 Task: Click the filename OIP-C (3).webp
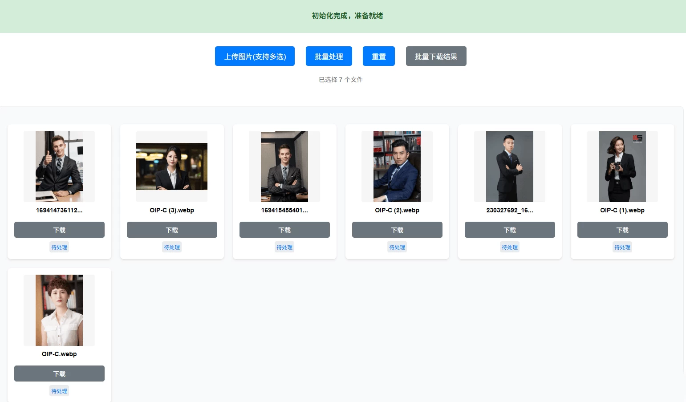[x=172, y=210]
